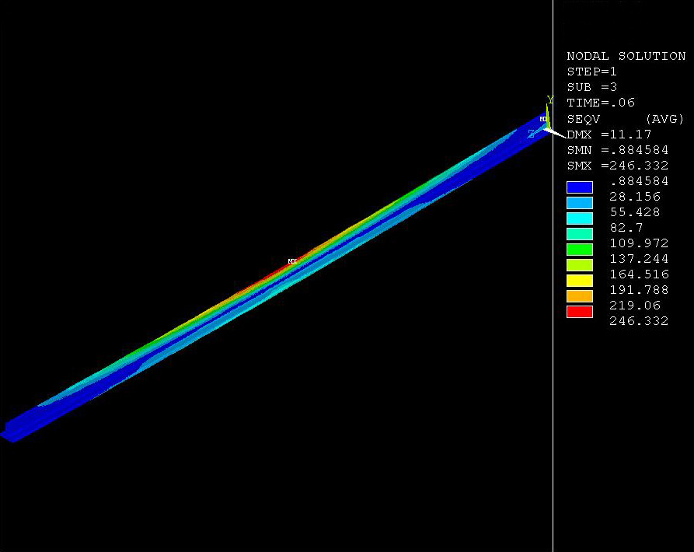This screenshot has height=552, width=694.
Task: Click the cyan legend color swatch
Action: [580, 218]
